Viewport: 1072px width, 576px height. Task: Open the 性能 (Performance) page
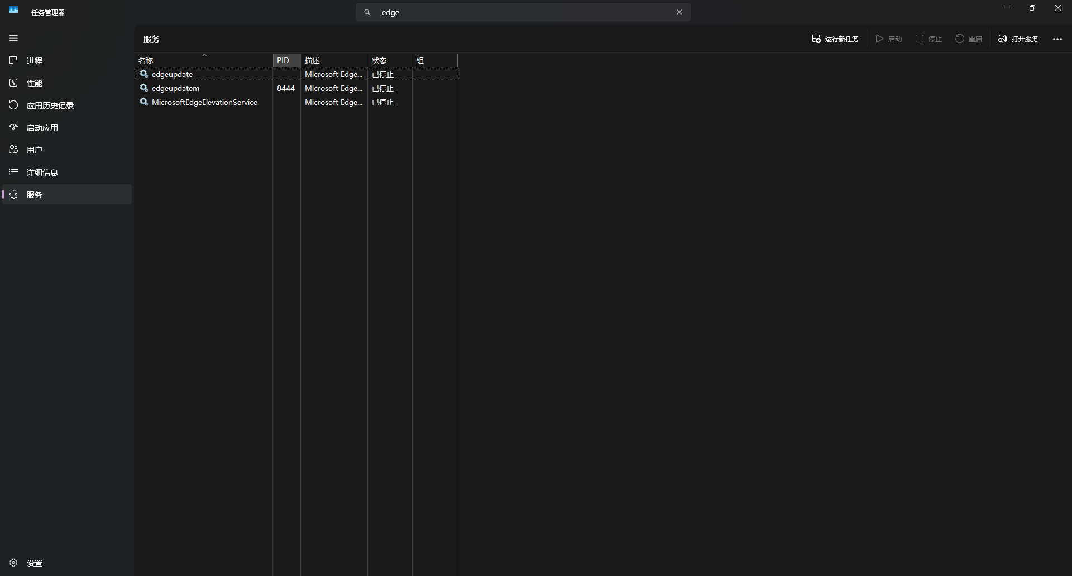(x=67, y=83)
